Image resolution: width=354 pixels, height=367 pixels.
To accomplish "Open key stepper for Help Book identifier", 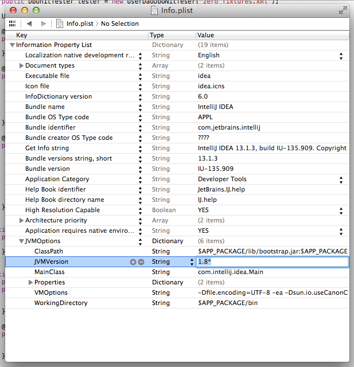I will point(140,190).
